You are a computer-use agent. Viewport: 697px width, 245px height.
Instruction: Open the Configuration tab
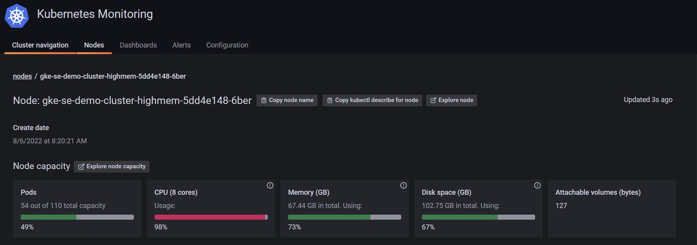227,45
